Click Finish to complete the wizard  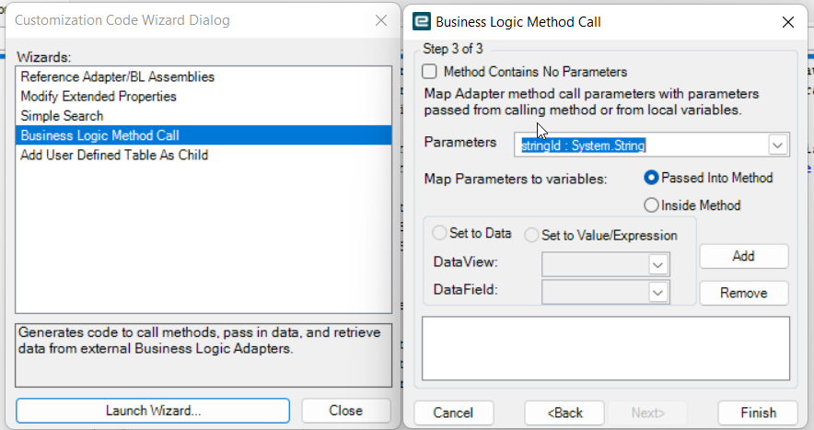pos(758,413)
